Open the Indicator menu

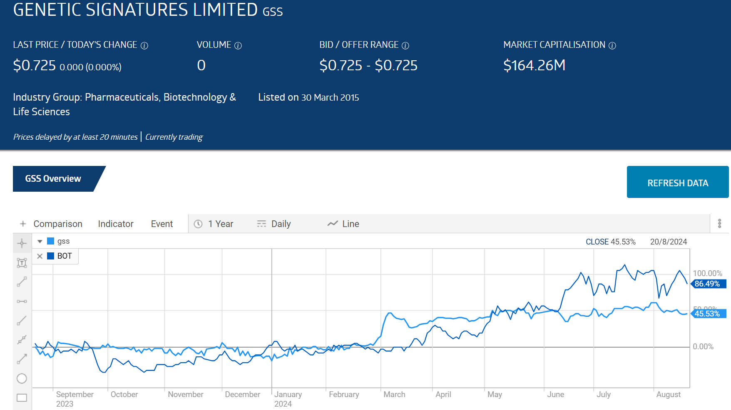[x=116, y=224]
